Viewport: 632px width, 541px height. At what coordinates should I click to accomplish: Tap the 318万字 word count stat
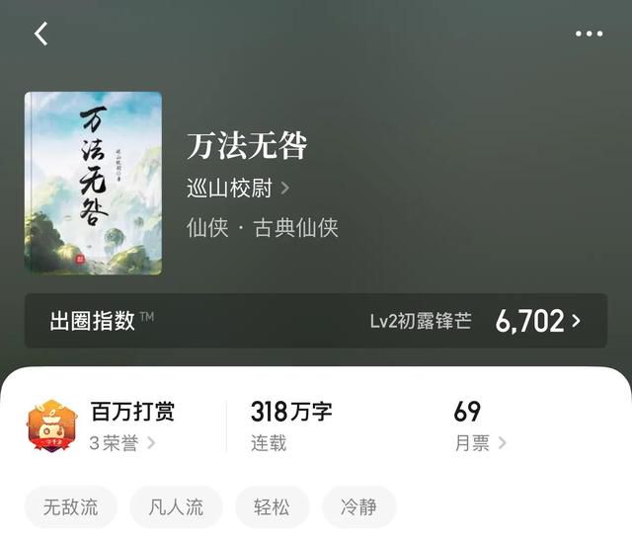click(291, 412)
